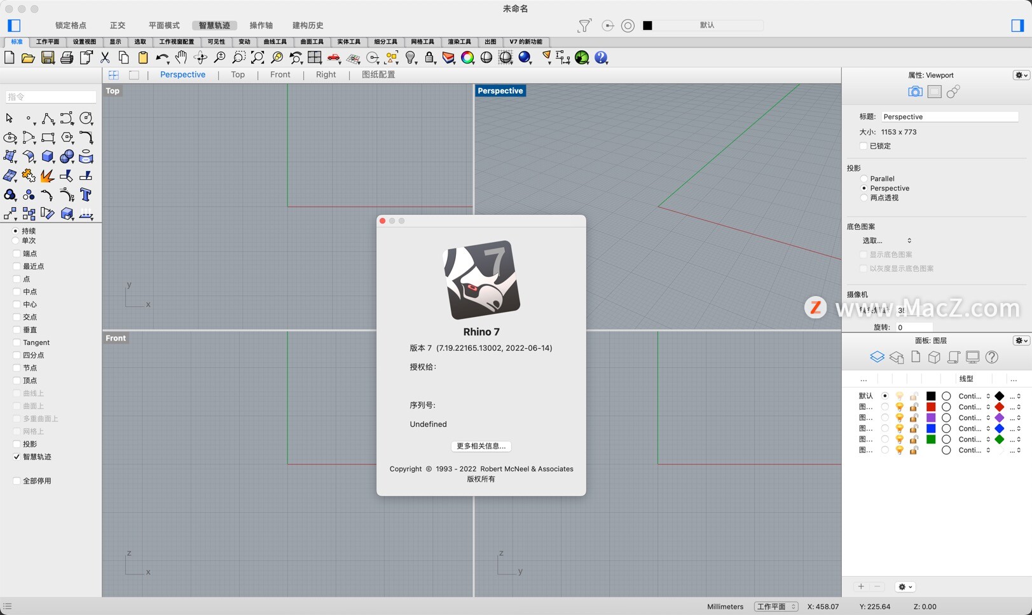Select the Boolean union spheres tool
The image size is (1032, 615).
pyautogui.click(x=67, y=156)
